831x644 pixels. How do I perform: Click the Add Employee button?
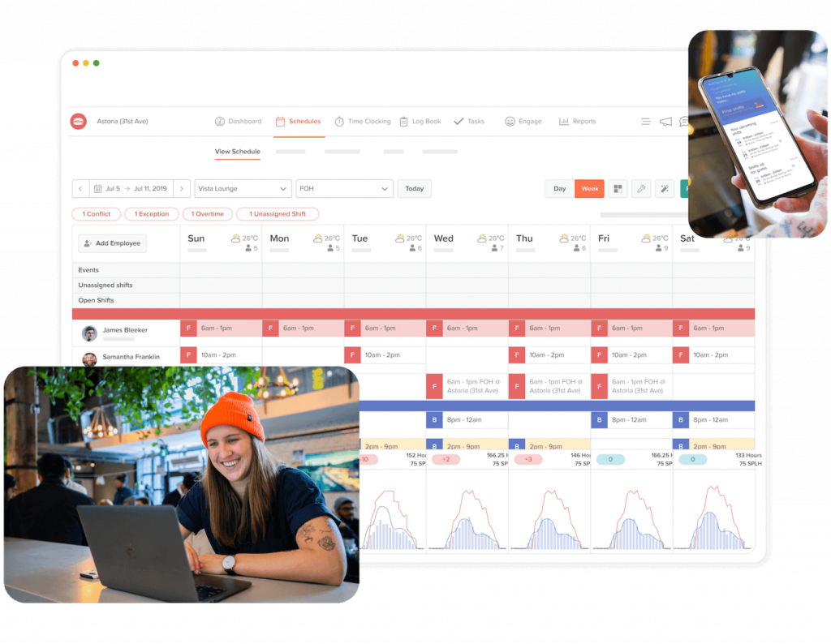(x=112, y=243)
